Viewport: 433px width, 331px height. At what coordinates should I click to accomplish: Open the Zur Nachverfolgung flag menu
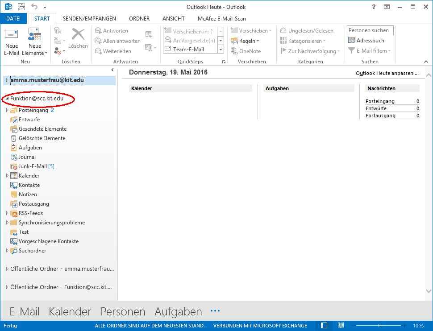[310, 51]
